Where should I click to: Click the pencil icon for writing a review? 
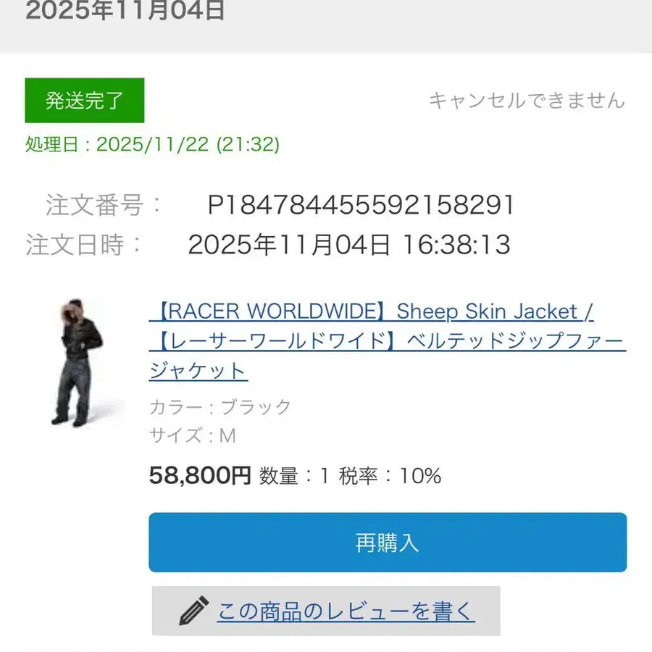click(x=193, y=611)
